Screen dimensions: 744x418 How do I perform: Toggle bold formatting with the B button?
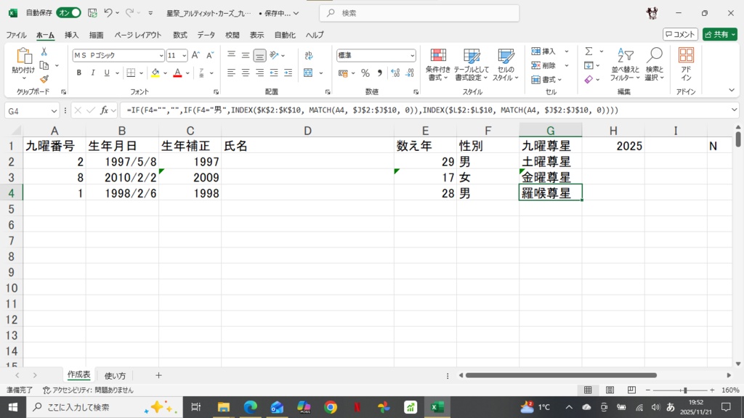(x=78, y=73)
